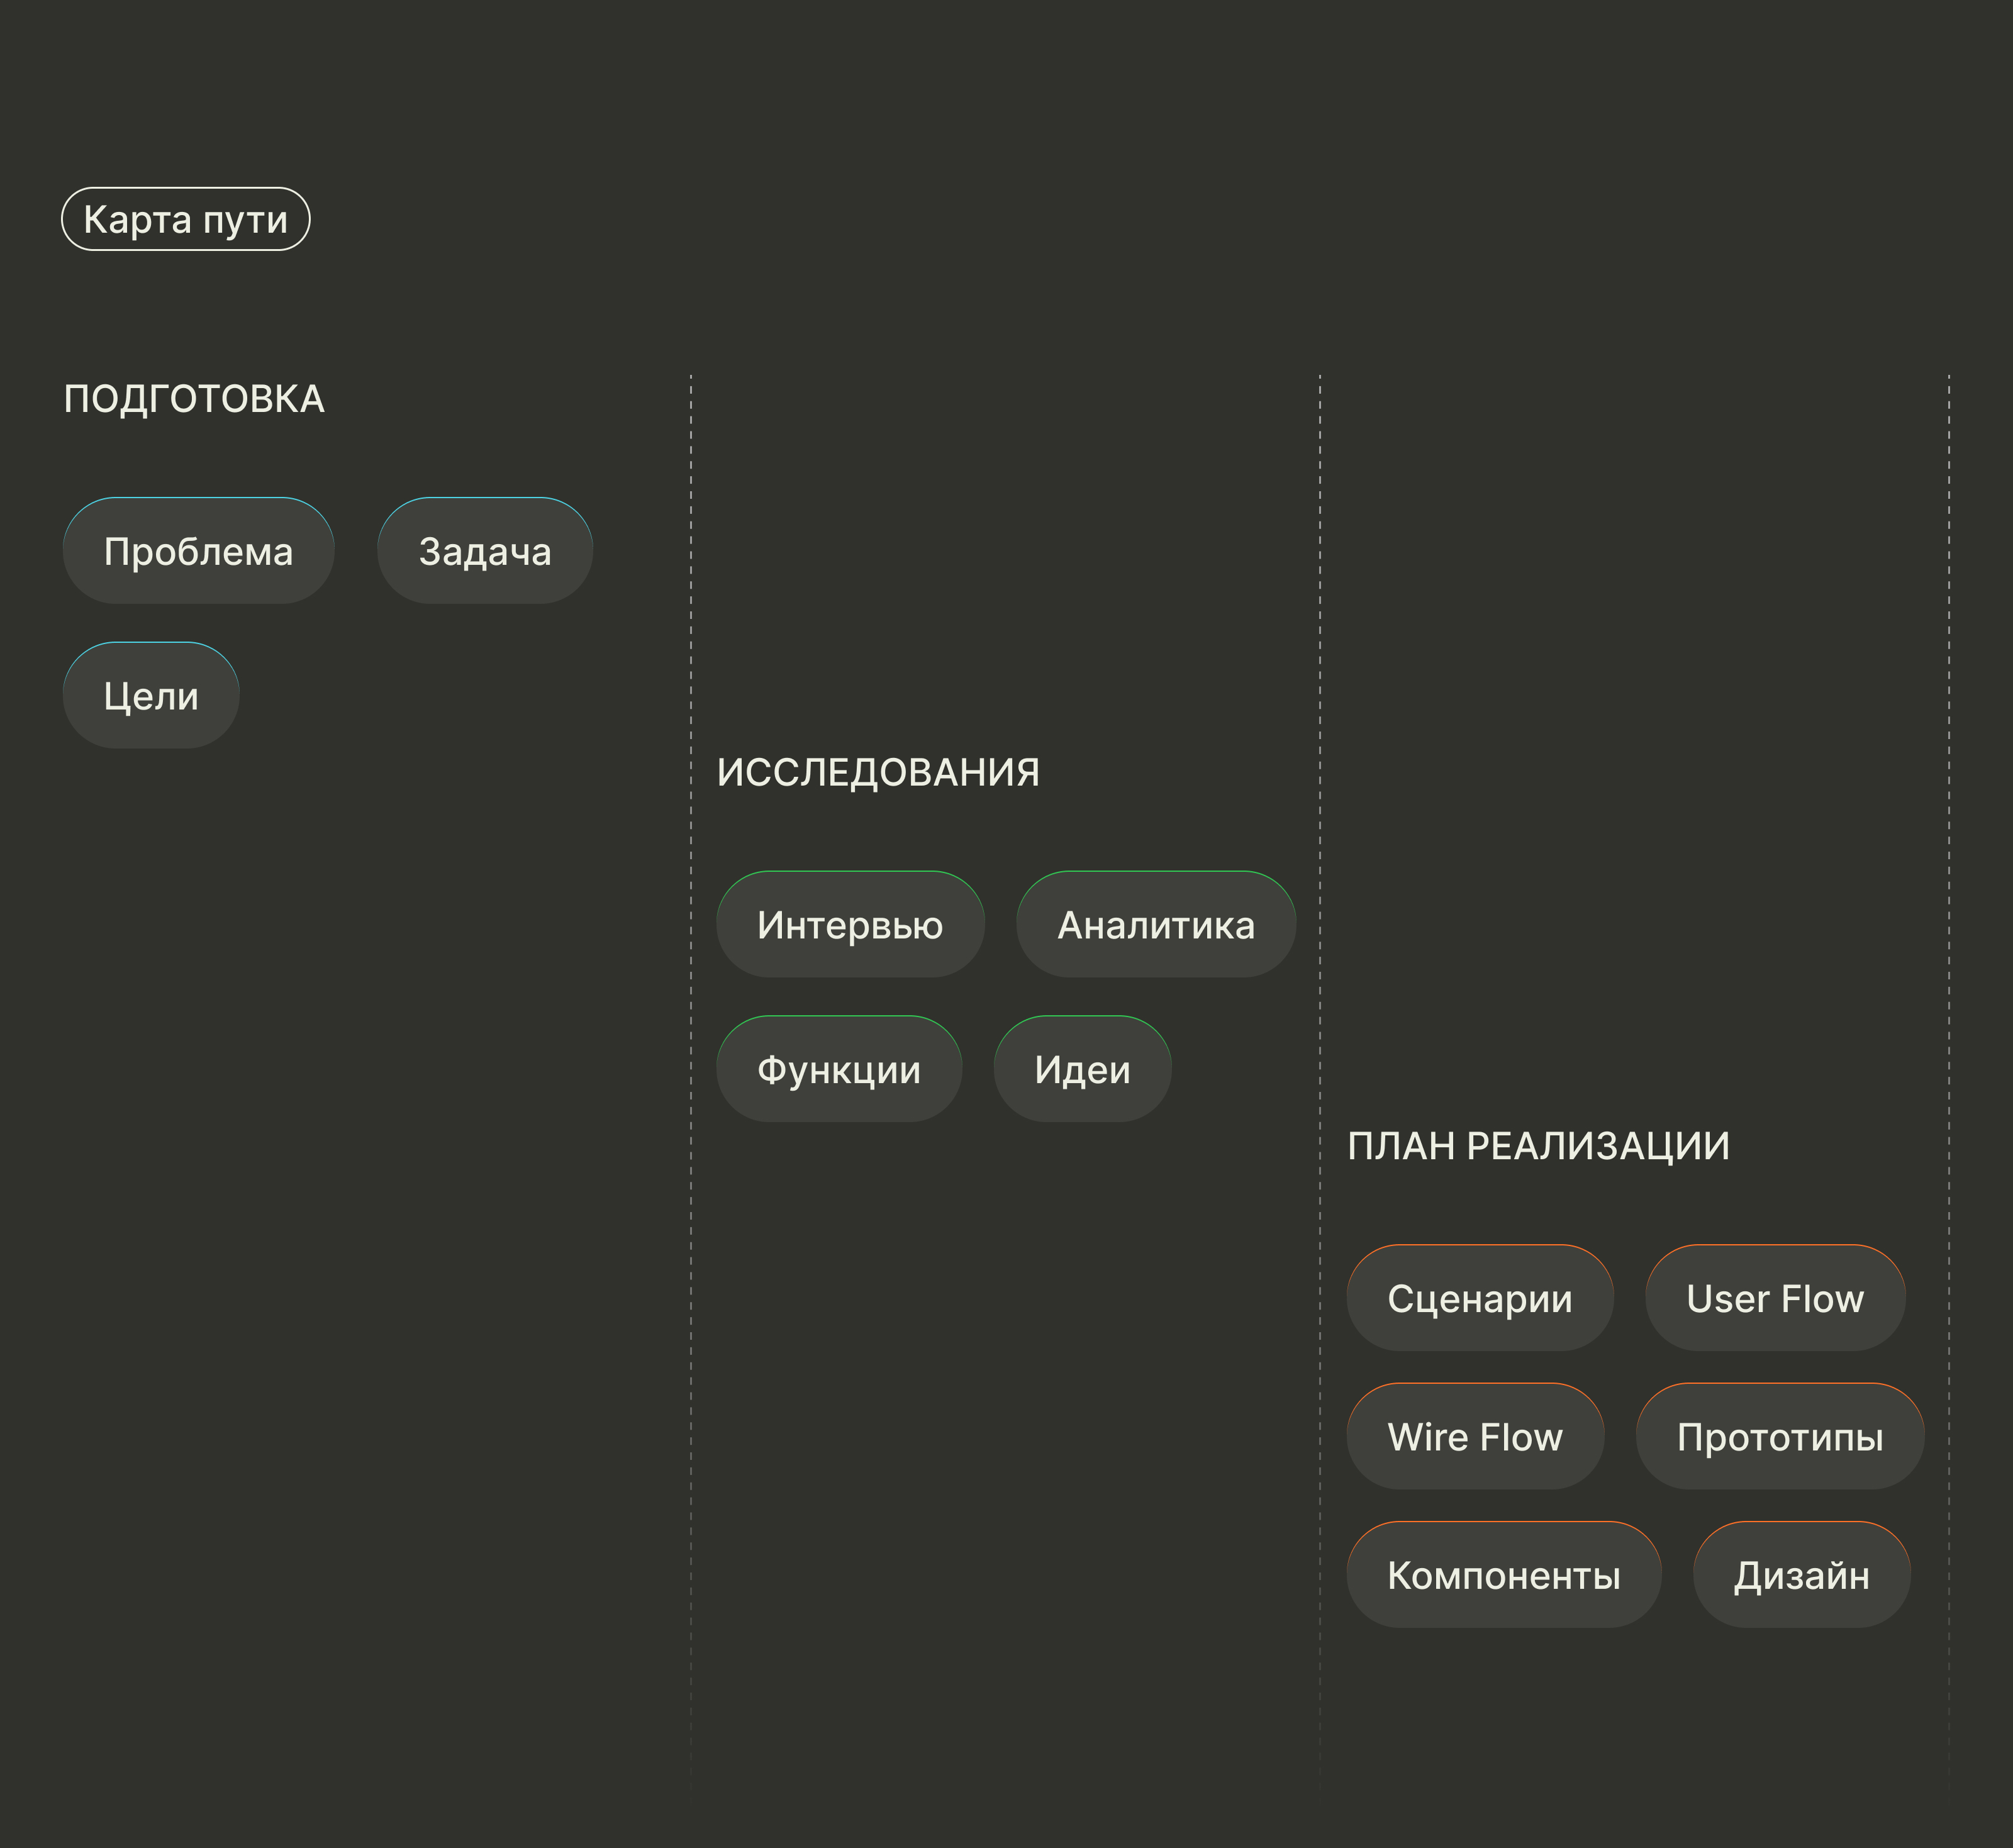Click the Карта пути title pill
Viewport: 2013px width, 1848px height.
pyautogui.click(x=186, y=219)
